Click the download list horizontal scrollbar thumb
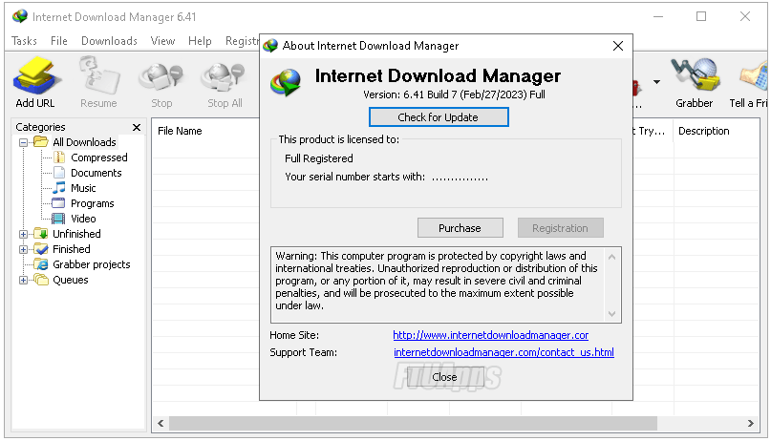 [413, 423]
